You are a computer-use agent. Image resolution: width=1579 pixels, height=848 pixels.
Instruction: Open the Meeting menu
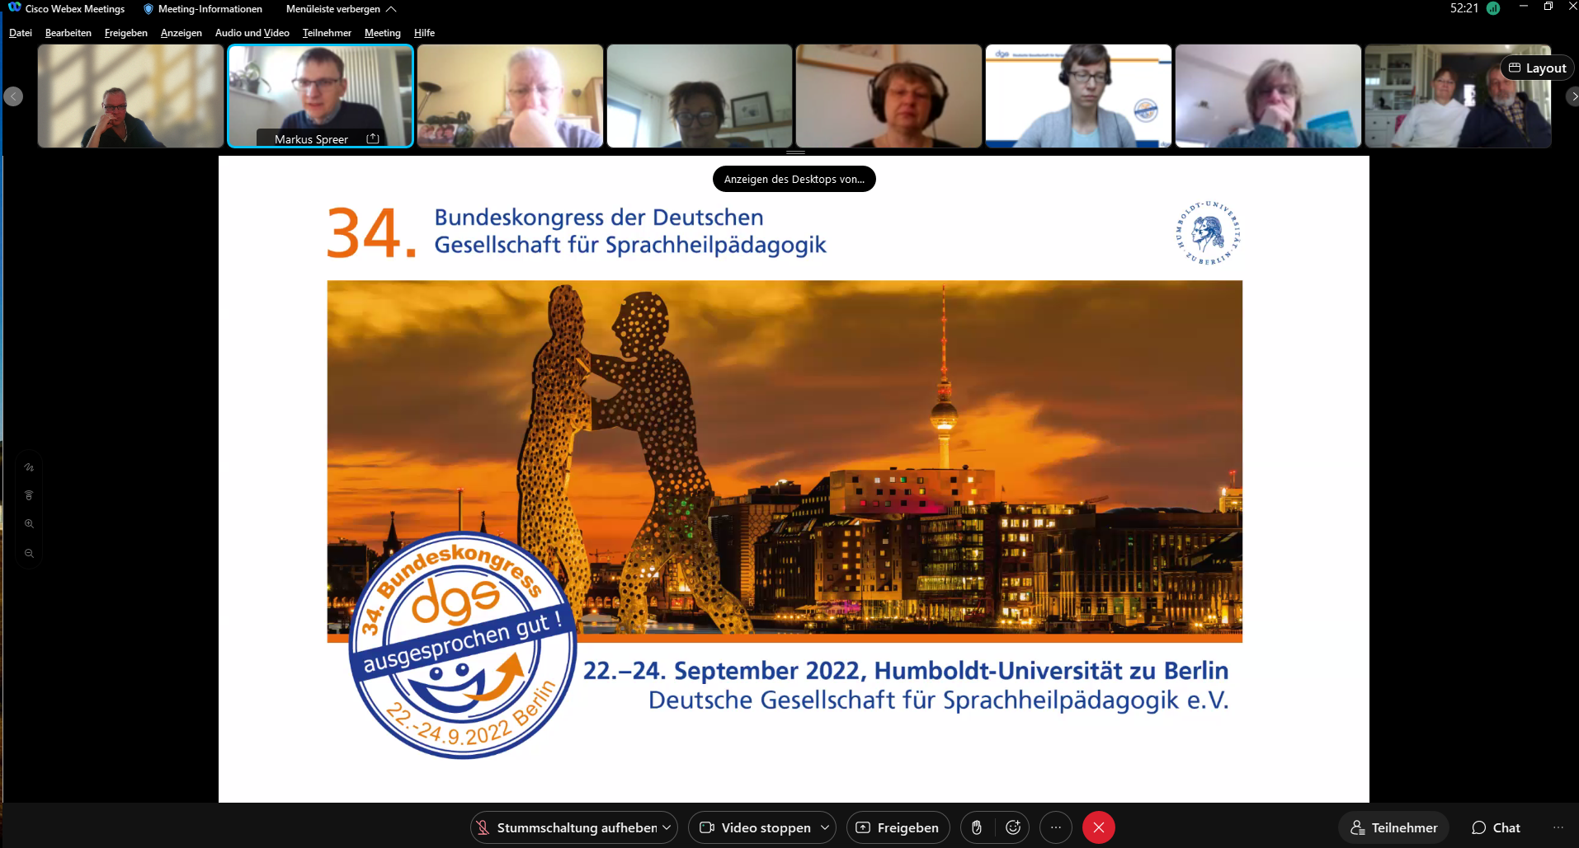click(x=382, y=33)
